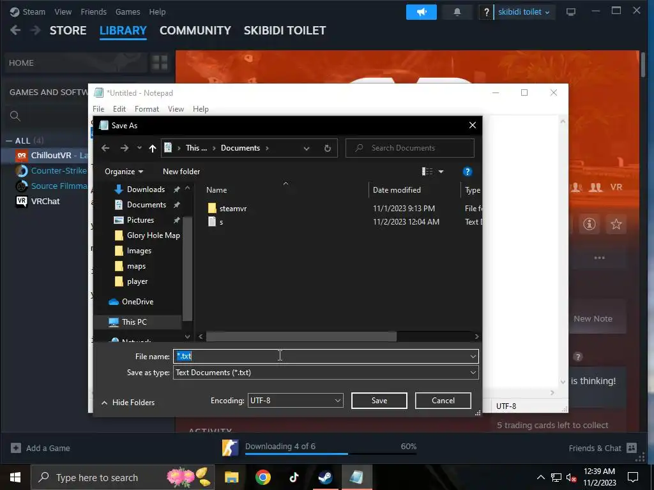
Task: Select ChilloutVR in Steam library
Action: (52, 156)
